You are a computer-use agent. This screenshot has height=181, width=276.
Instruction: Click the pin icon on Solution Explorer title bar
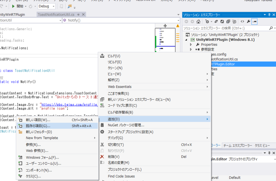(x=269, y=15)
